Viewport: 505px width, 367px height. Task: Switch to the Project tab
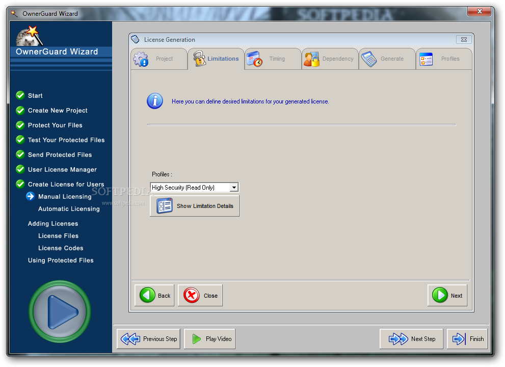tap(159, 59)
